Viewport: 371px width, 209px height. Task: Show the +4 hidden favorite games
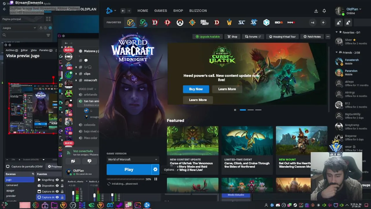tap(312, 22)
